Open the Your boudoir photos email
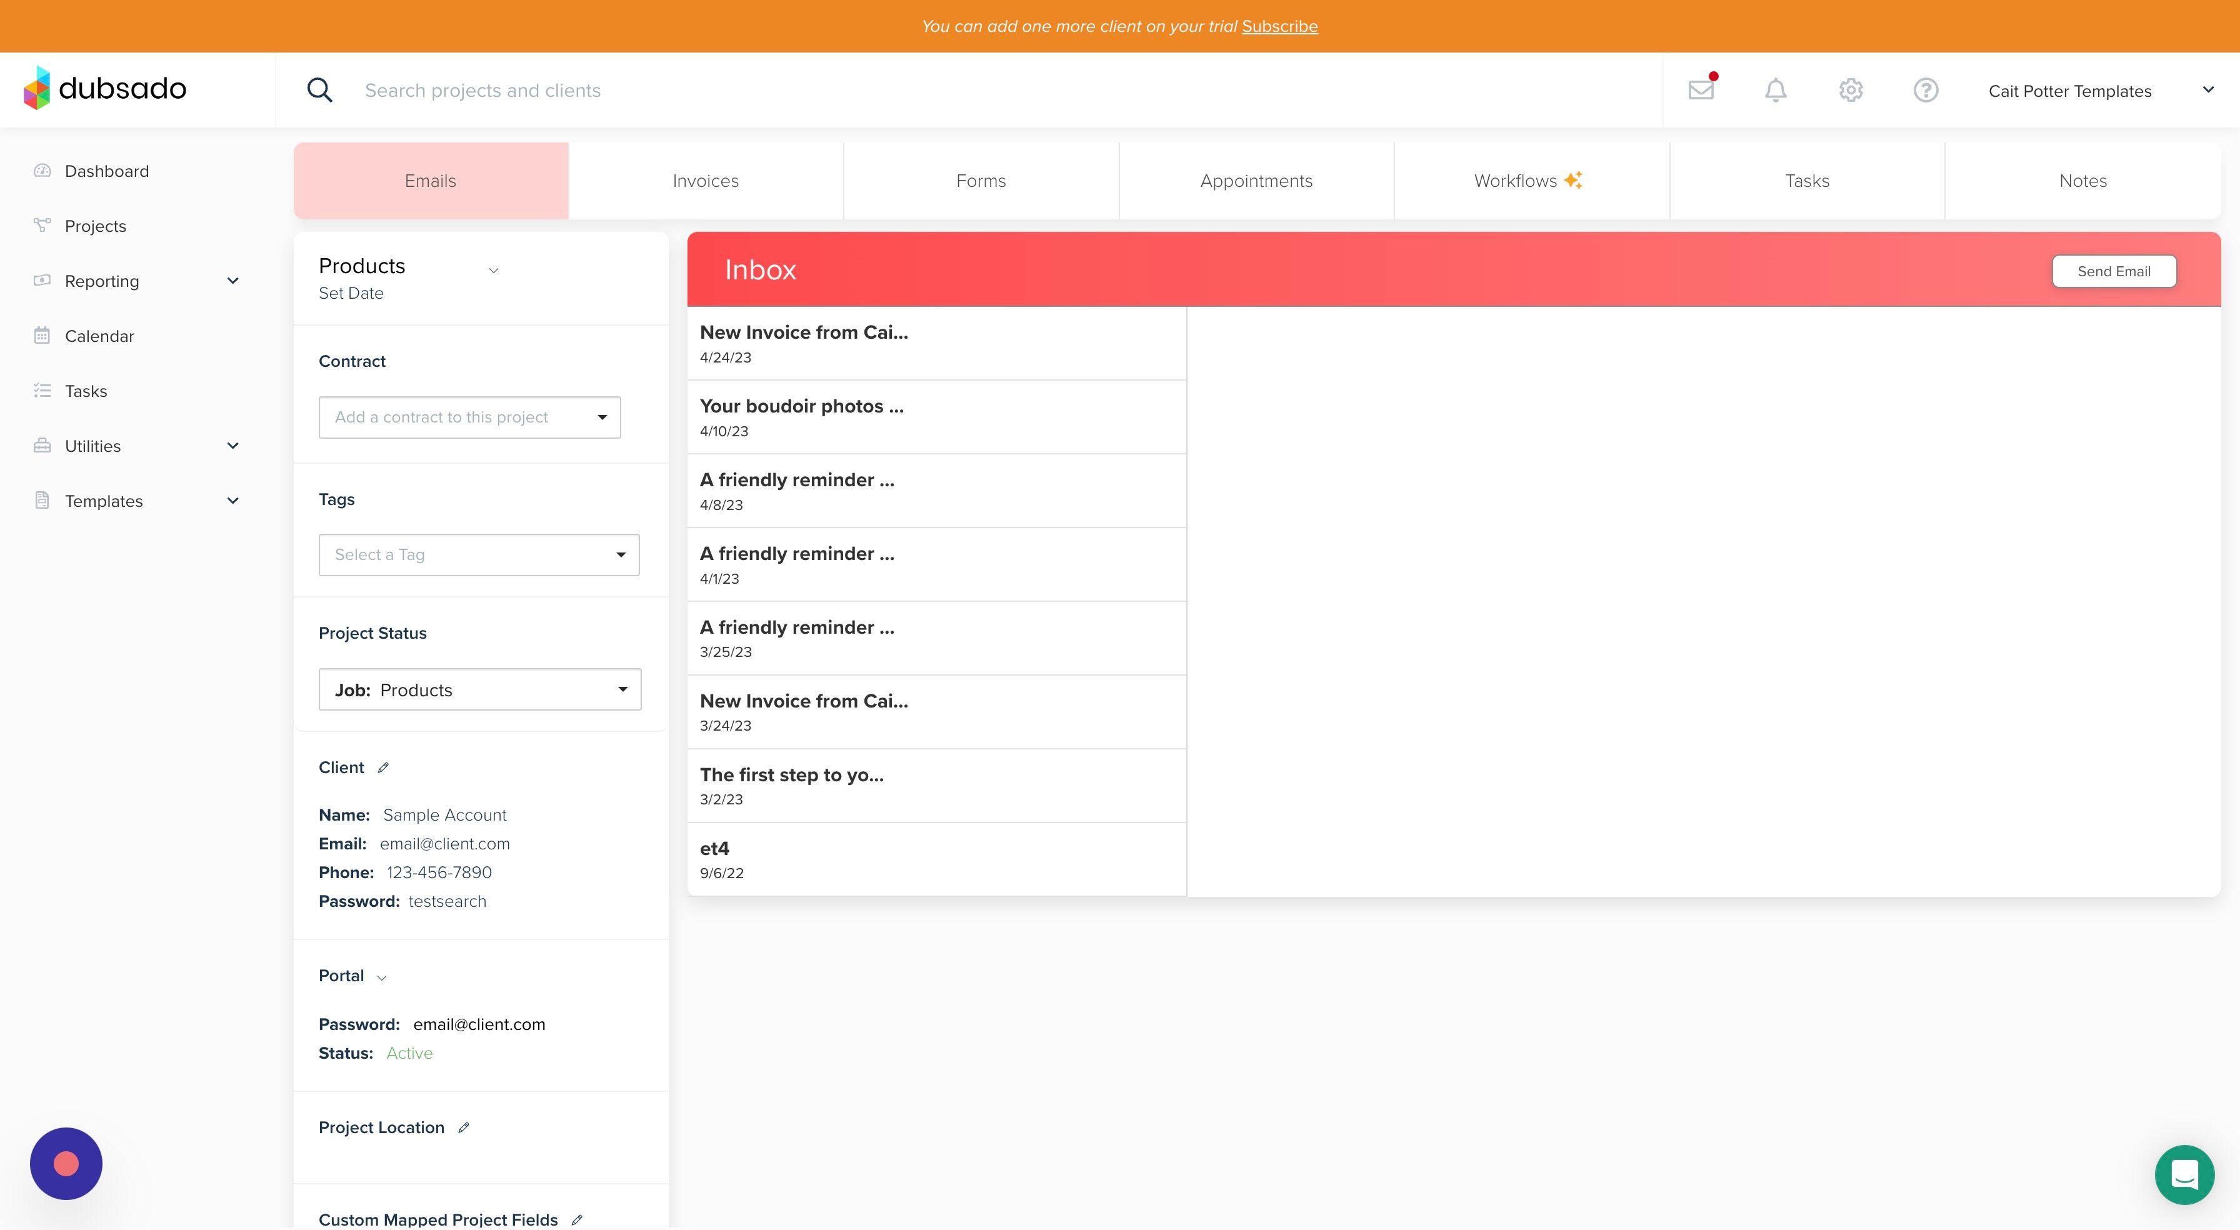The height and width of the screenshot is (1230, 2240). pyautogui.click(x=936, y=417)
